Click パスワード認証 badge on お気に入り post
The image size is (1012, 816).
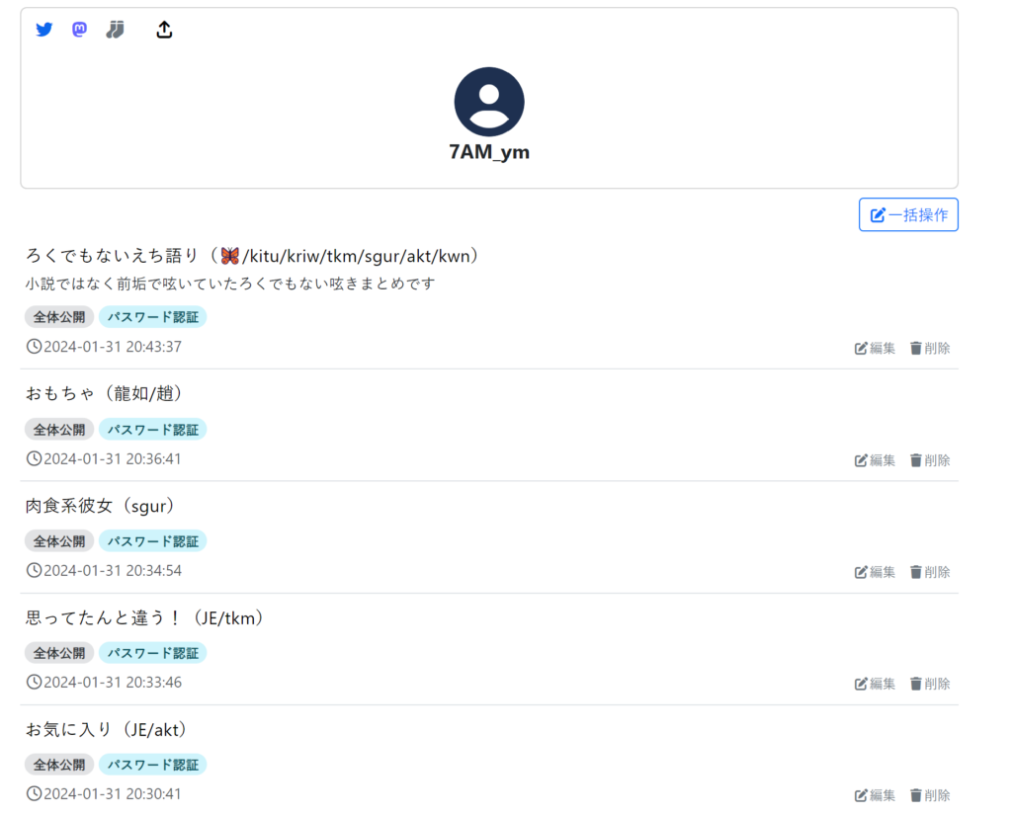(153, 765)
